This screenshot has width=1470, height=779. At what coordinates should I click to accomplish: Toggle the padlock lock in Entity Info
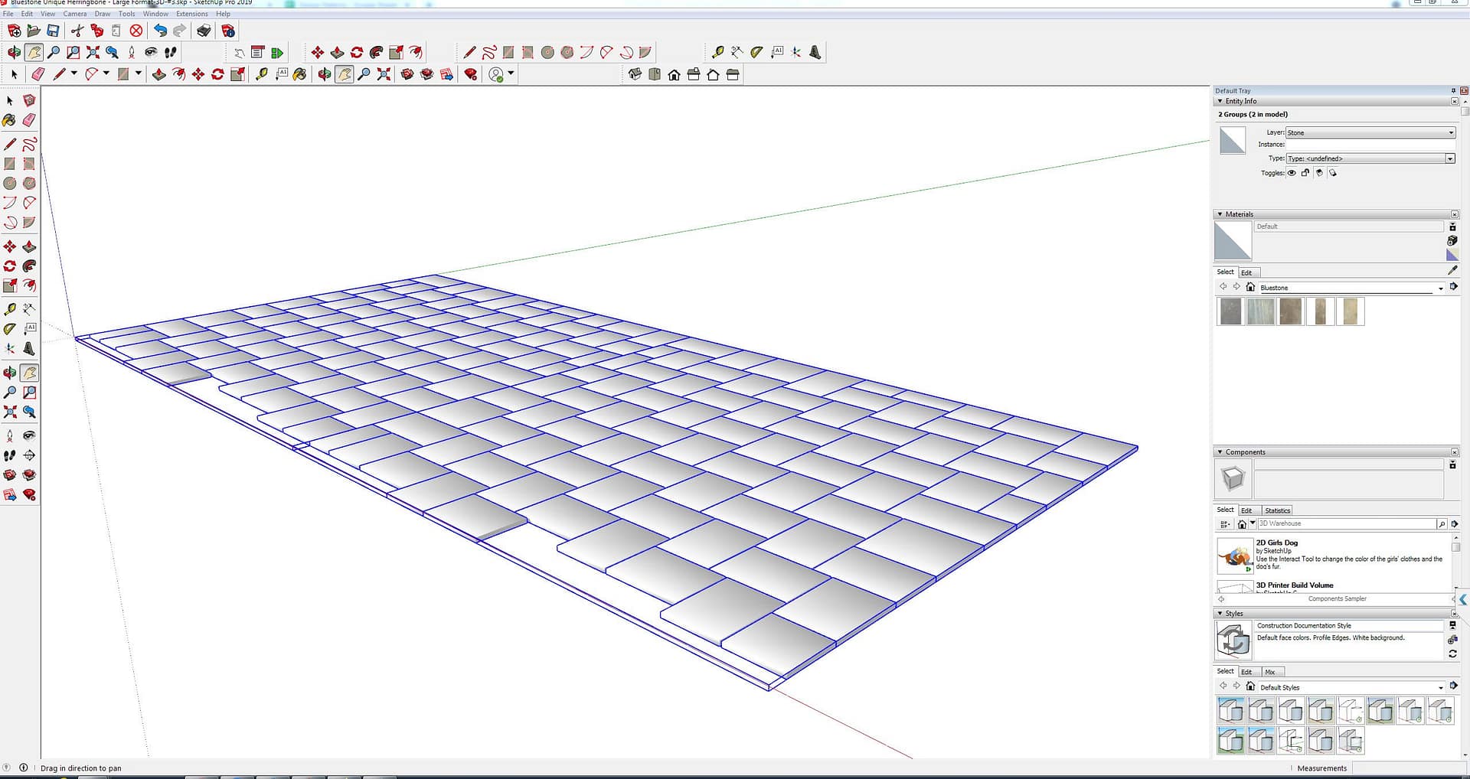point(1305,173)
